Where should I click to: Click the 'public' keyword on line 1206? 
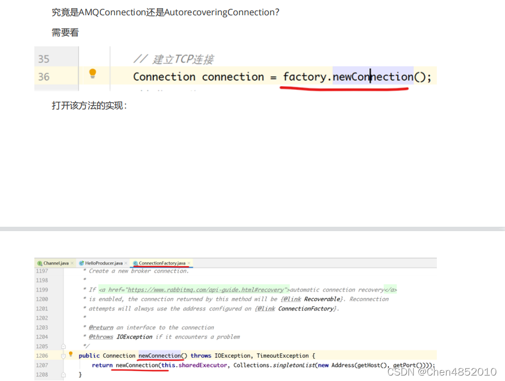tap(89, 355)
